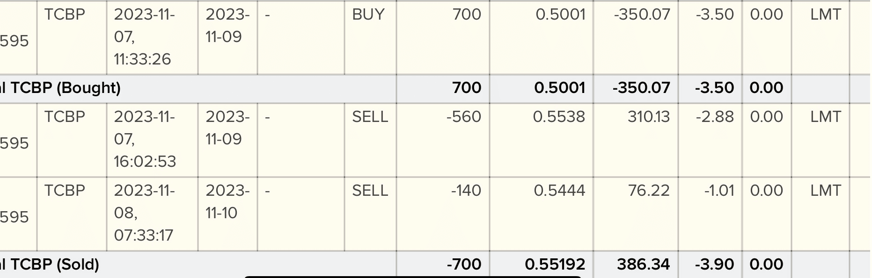Viewport: 872px width, 278px height.
Task: Select the 0.55192 average sold price
Action: coord(555,264)
